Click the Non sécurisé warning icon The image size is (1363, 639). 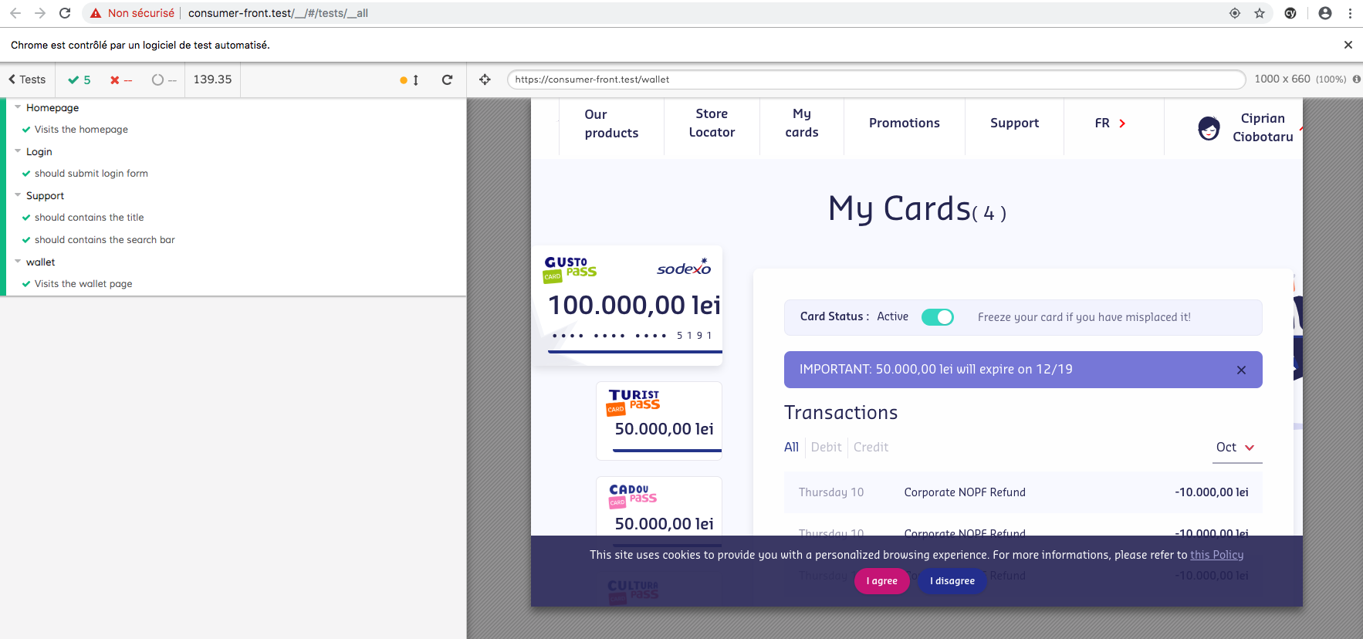point(96,13)
